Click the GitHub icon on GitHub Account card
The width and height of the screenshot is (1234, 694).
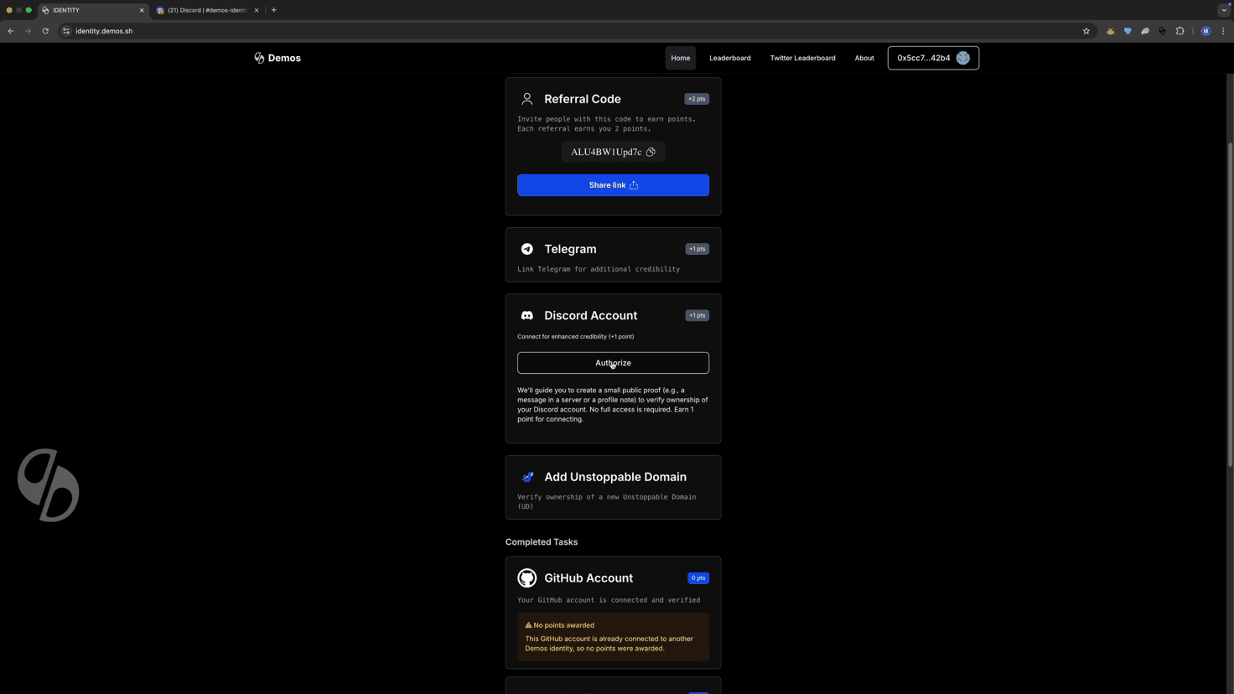pyautogui.click(x=527, y=577)
